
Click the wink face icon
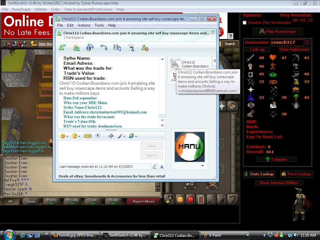(x=75, y=136)
